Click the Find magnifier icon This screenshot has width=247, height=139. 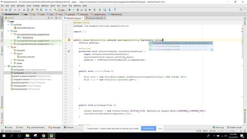(37, 10)
